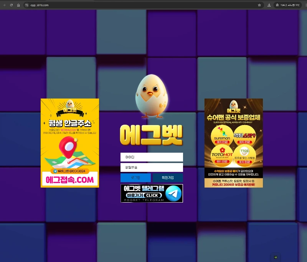Open the browser downloads icon
Viewport: 307px width, 262px height.
tap(269, 5)
